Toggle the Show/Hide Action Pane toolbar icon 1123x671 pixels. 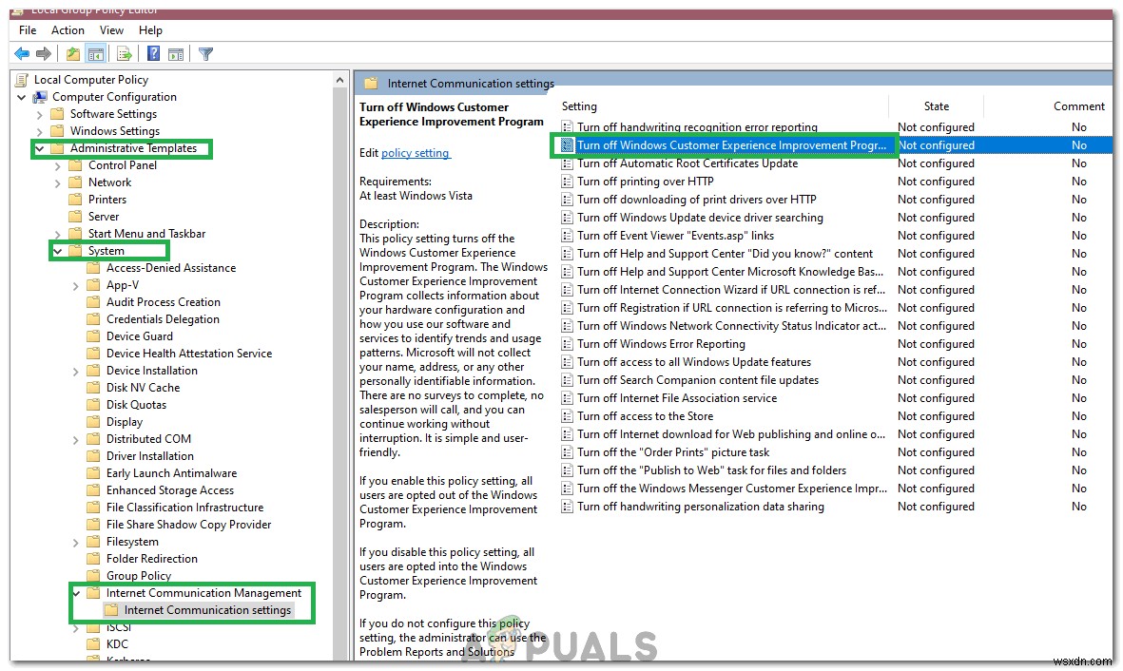(x=176, y=54)
